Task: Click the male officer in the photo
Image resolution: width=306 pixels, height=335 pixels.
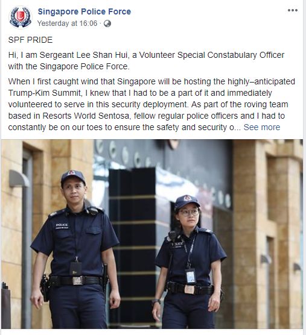Action: pyautogui.click(x=75, y=249)
